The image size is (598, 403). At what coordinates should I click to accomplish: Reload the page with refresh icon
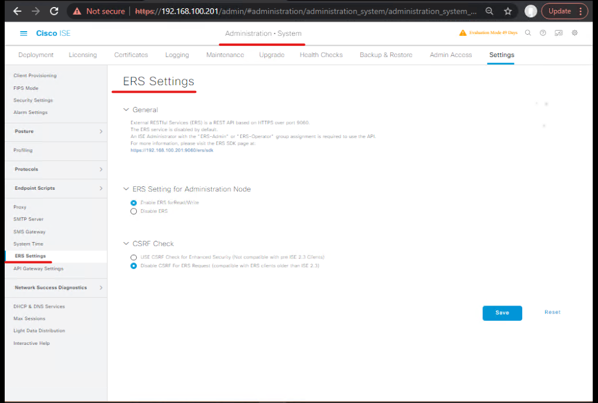coord(54,11)
